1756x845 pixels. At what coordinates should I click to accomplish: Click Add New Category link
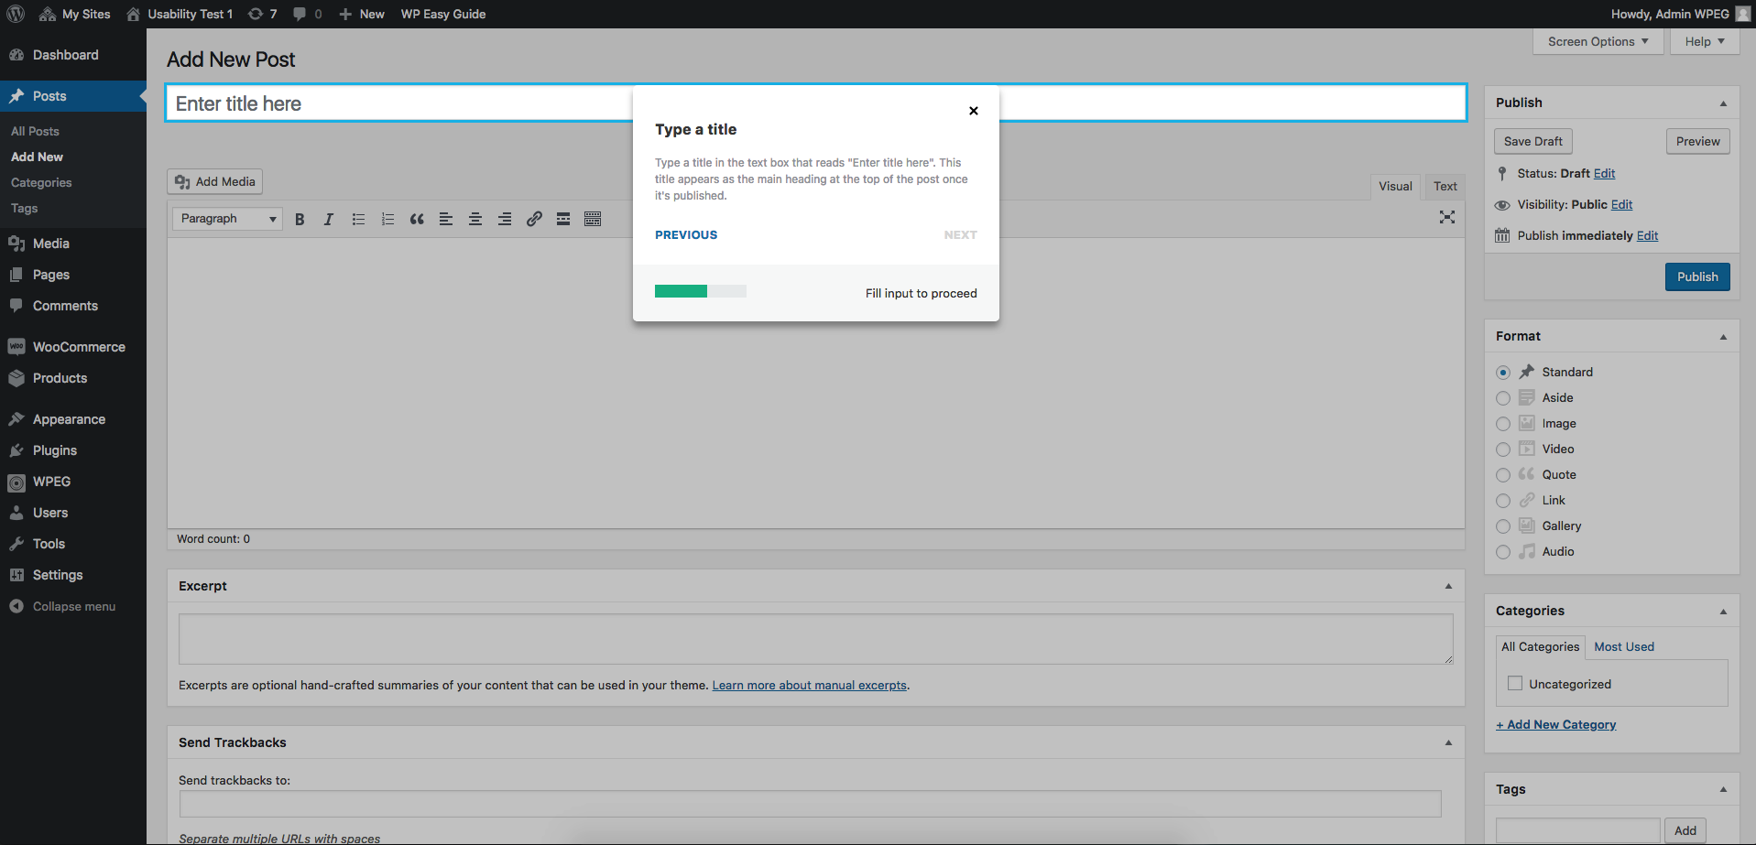[1556, 724]
